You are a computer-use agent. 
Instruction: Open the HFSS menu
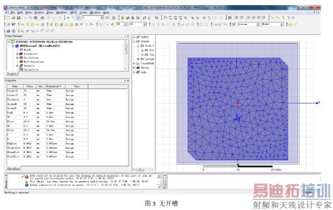point(73,12)
